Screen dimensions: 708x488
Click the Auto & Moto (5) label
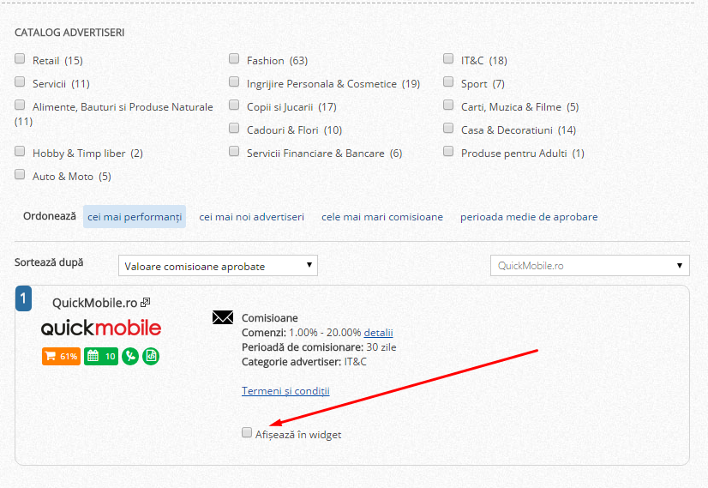pos(72,177)
